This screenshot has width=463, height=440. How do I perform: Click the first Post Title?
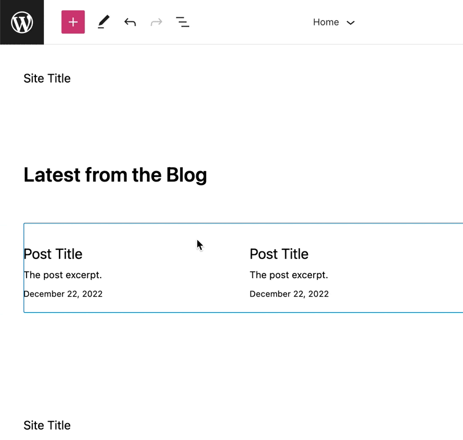53,254
